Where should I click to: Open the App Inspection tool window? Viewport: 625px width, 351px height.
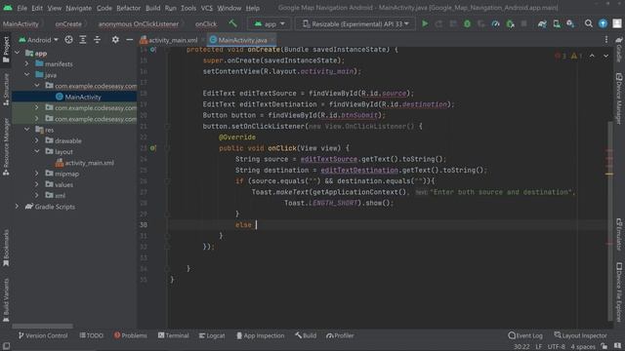[261, 335]
